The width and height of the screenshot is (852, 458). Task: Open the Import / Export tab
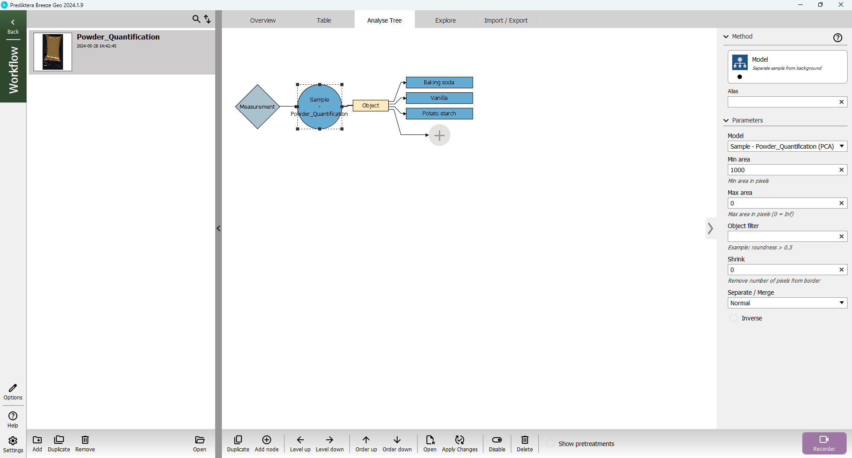(x=505, y=20)
